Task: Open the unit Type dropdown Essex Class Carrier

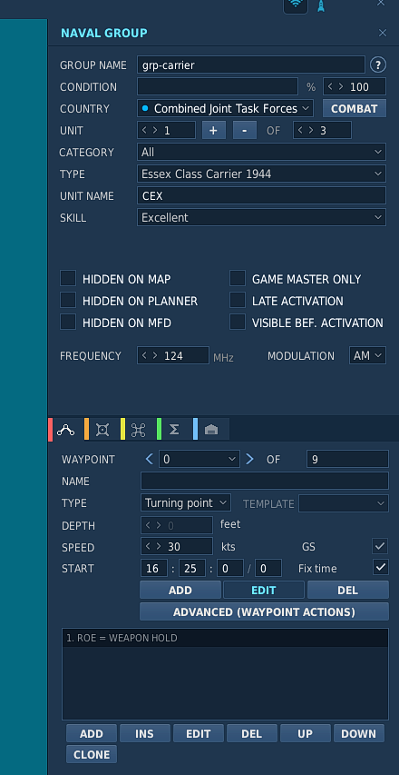Action: point(261,174)
